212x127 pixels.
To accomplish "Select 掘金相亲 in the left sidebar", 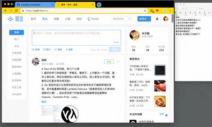I will 17,67.
